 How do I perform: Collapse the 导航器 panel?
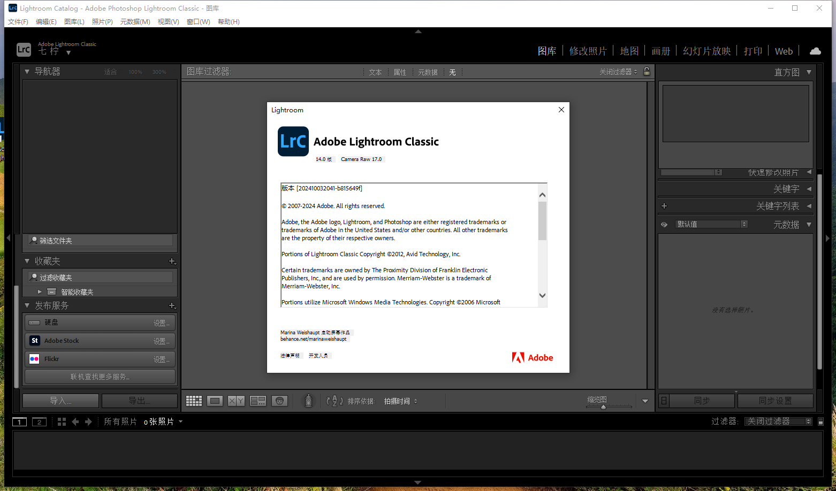(x=27, y=71)
